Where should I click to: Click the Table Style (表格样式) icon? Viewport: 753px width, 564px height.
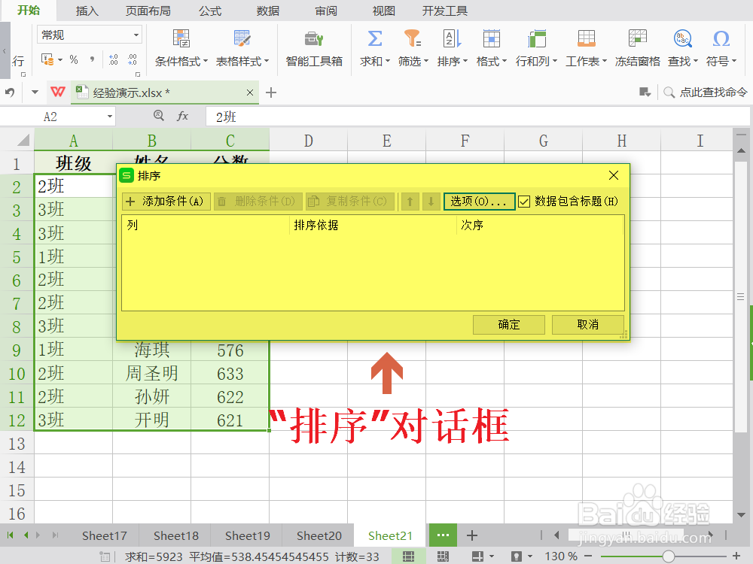tap(242, 38)
